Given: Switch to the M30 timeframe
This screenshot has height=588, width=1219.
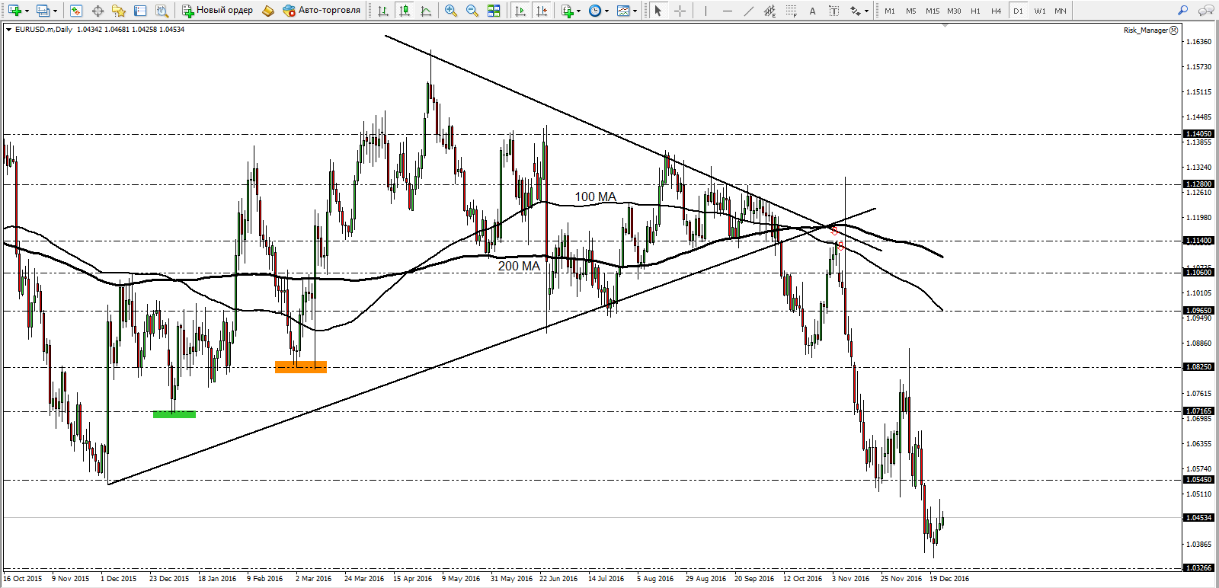Looking at the screenshot, I should [x=954, y=11].
